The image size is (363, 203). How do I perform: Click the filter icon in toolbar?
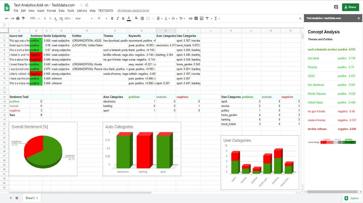point(207,18)
